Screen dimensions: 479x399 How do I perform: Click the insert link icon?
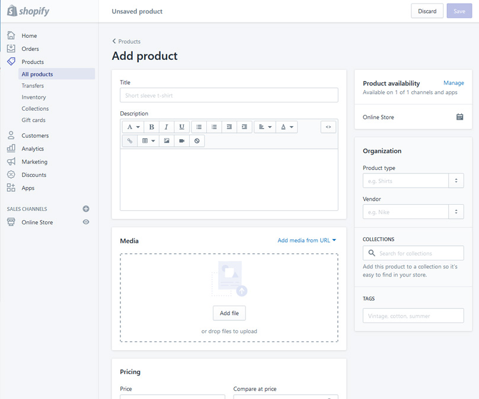[130, 141]
